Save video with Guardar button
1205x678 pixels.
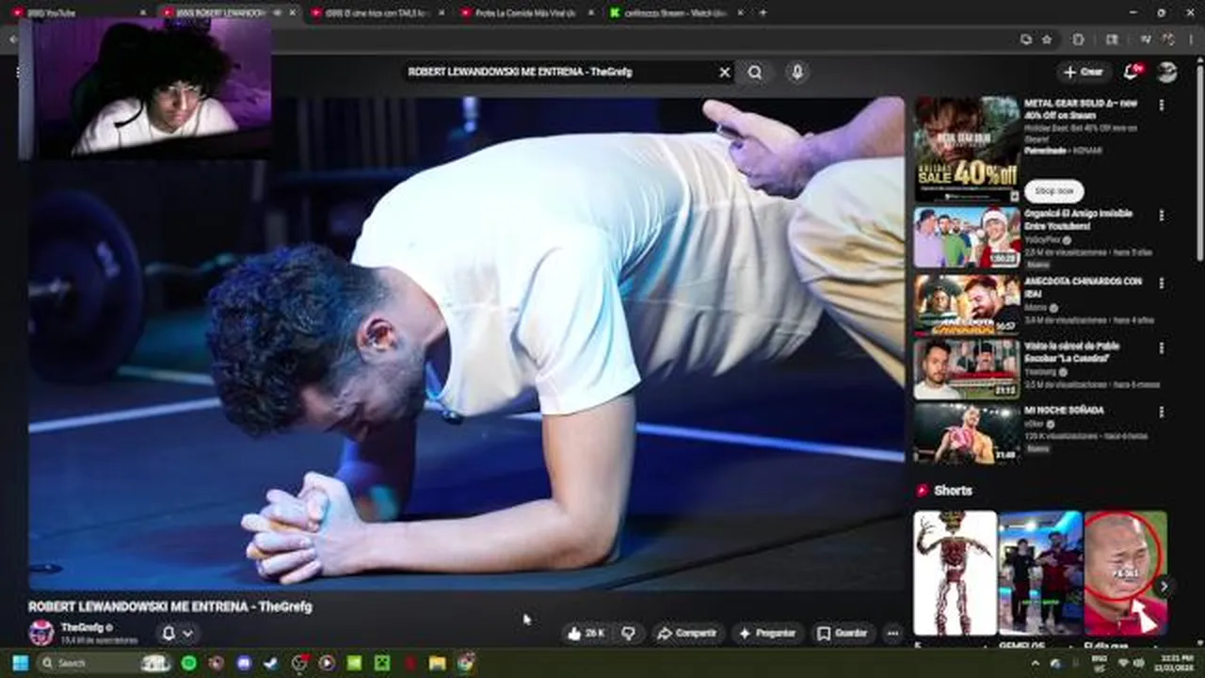pos(842,634)
